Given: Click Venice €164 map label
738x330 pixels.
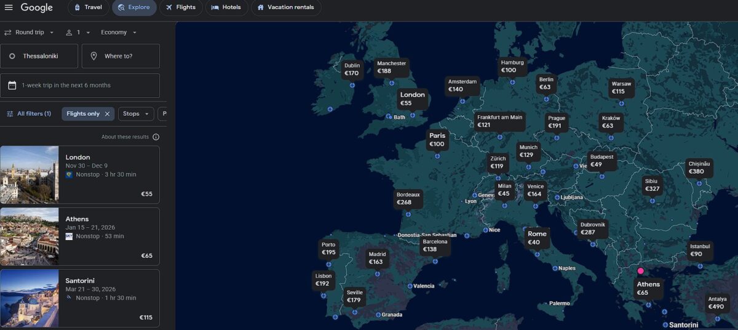Looking at the screenshot, I should pyautogui.click(x=535, y=190).
